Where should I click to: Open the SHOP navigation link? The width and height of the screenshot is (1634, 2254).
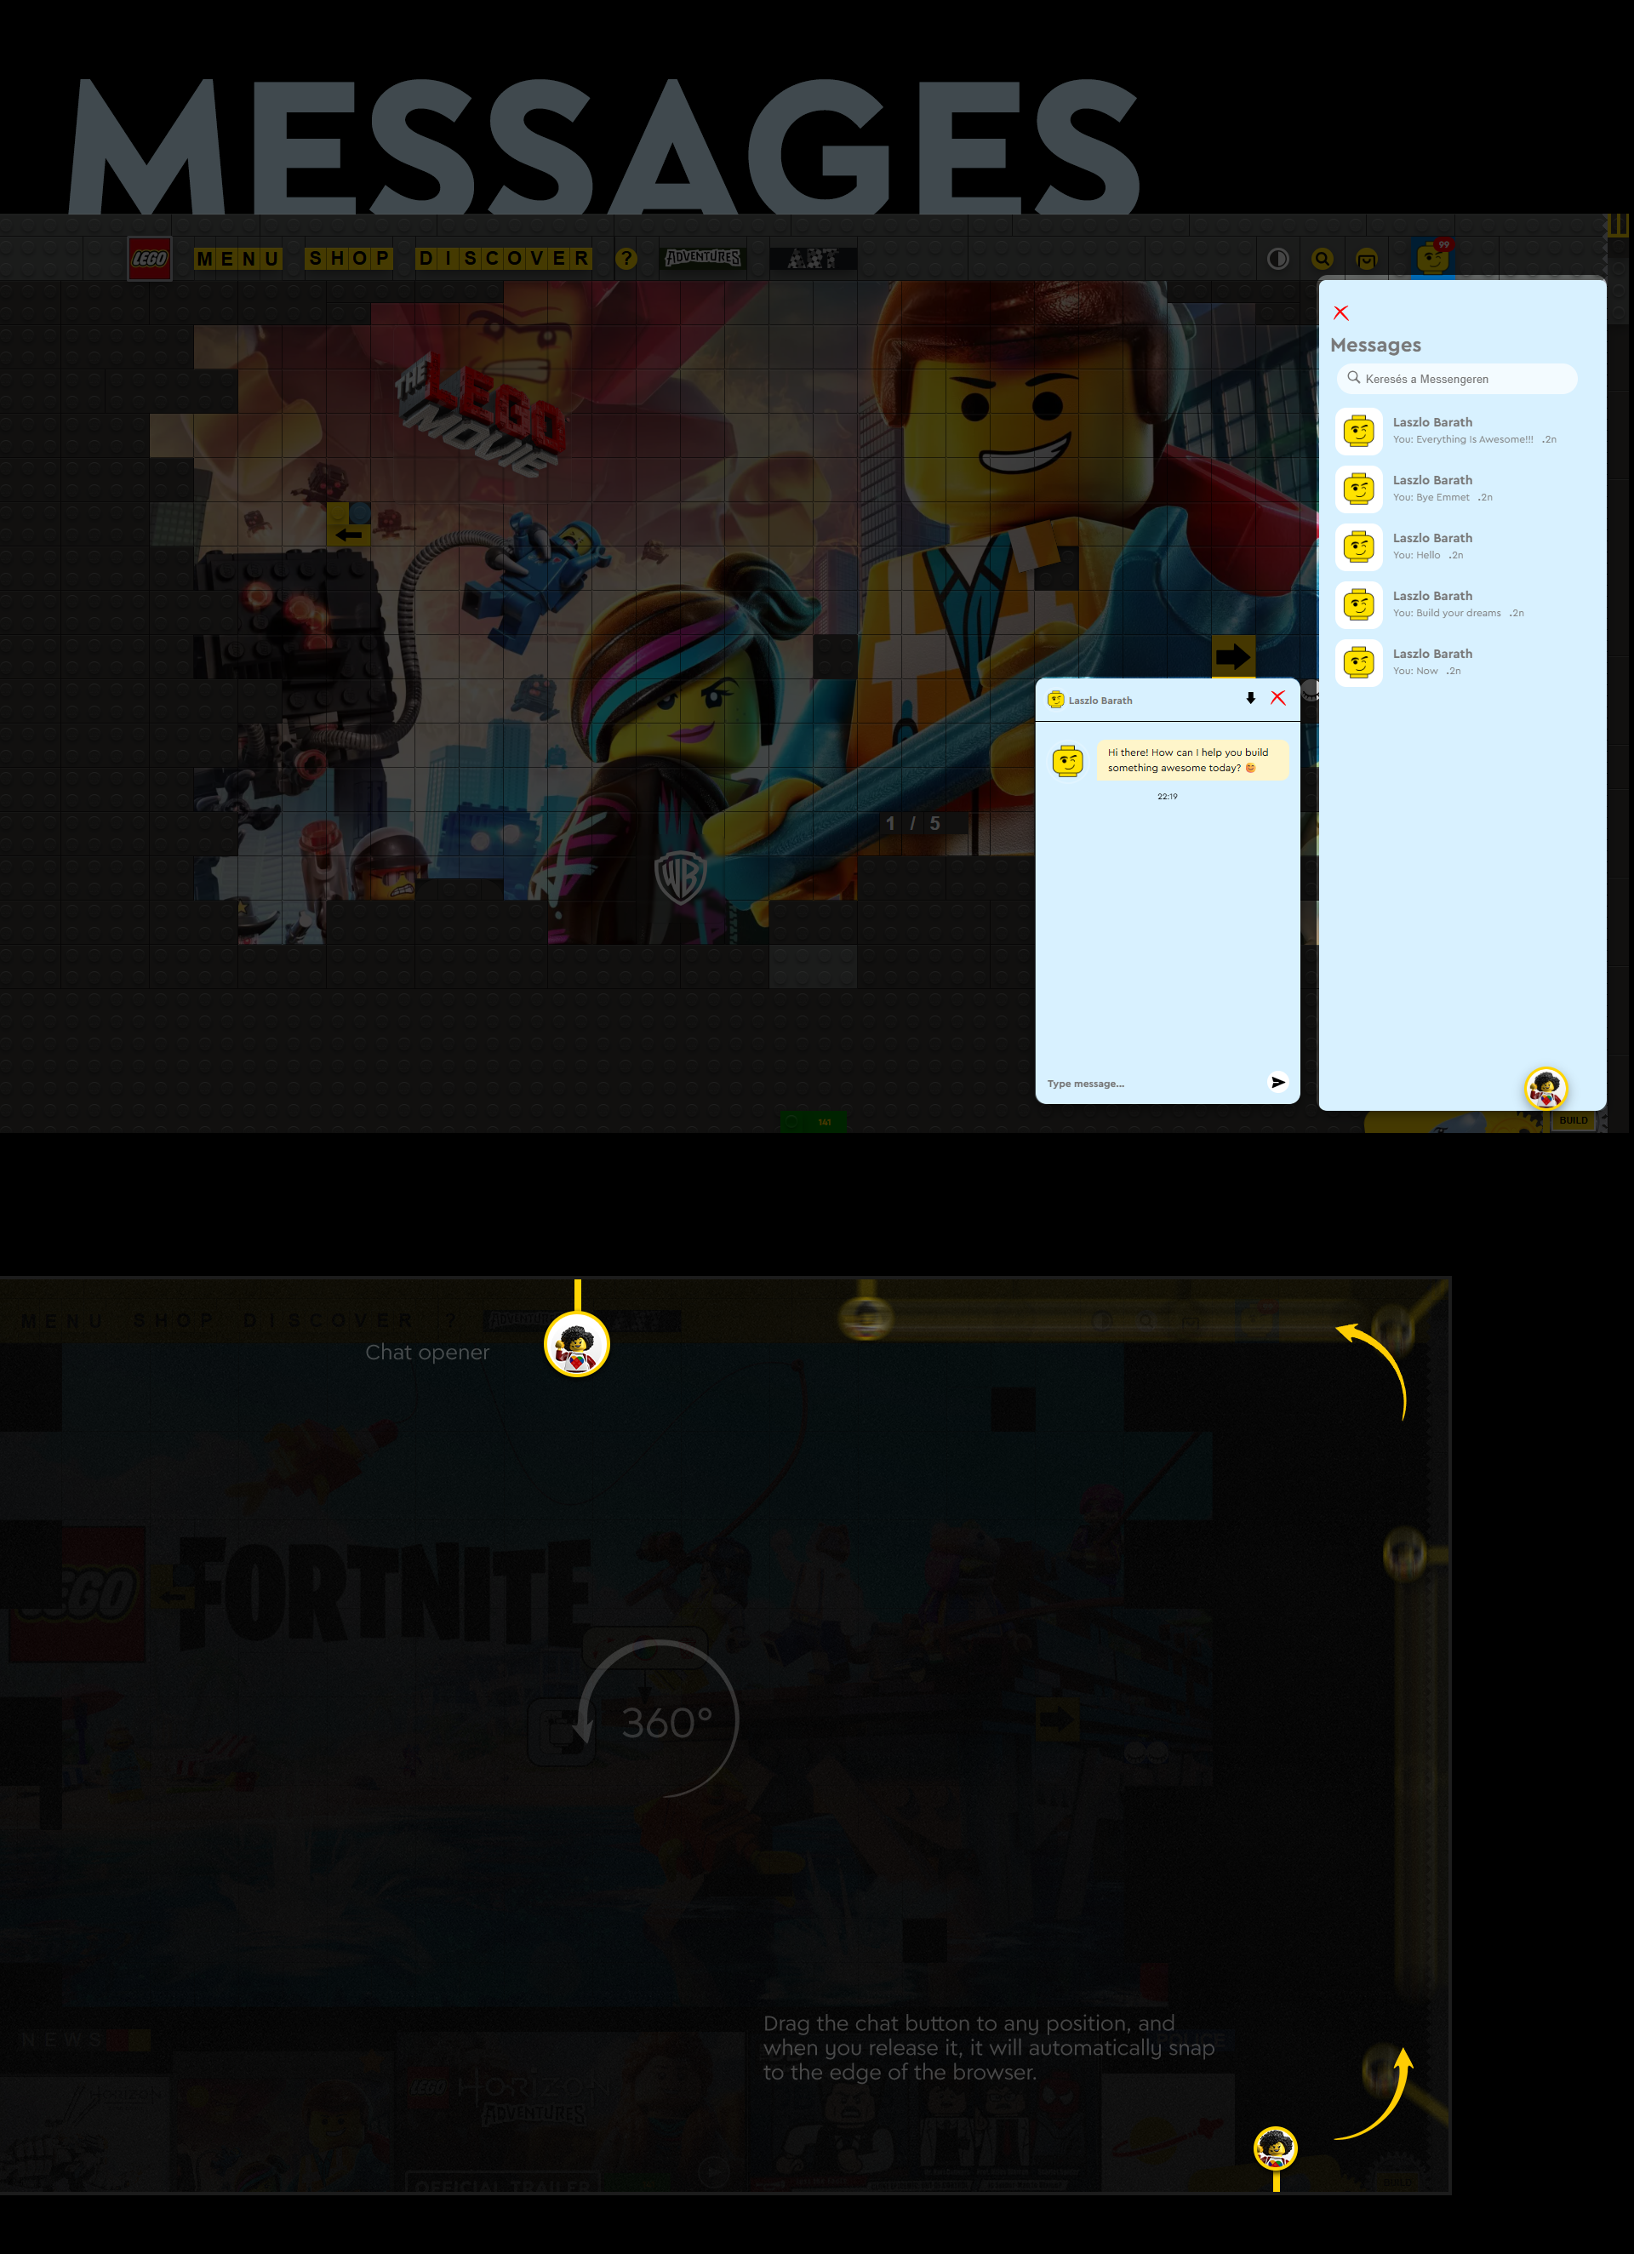coord(351,259)
